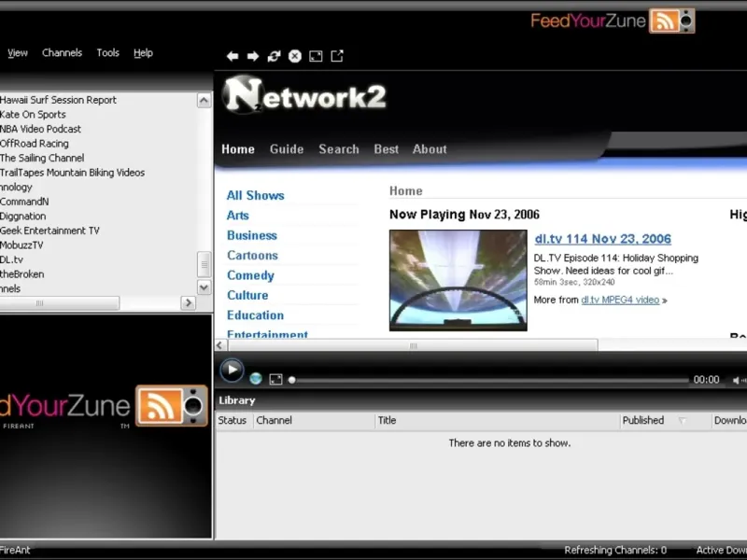Select DL.tv channel
The image size is (747, 560).
pos(11,259)
